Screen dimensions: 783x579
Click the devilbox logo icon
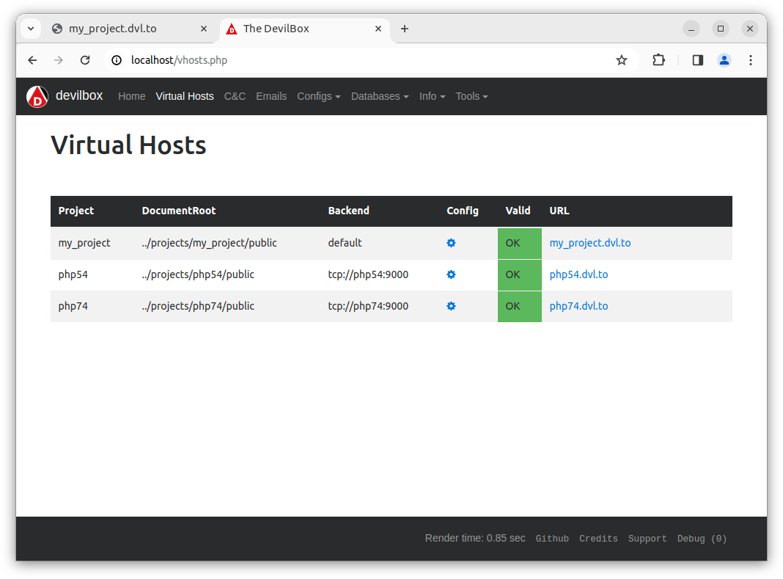(x=37, y=96)
